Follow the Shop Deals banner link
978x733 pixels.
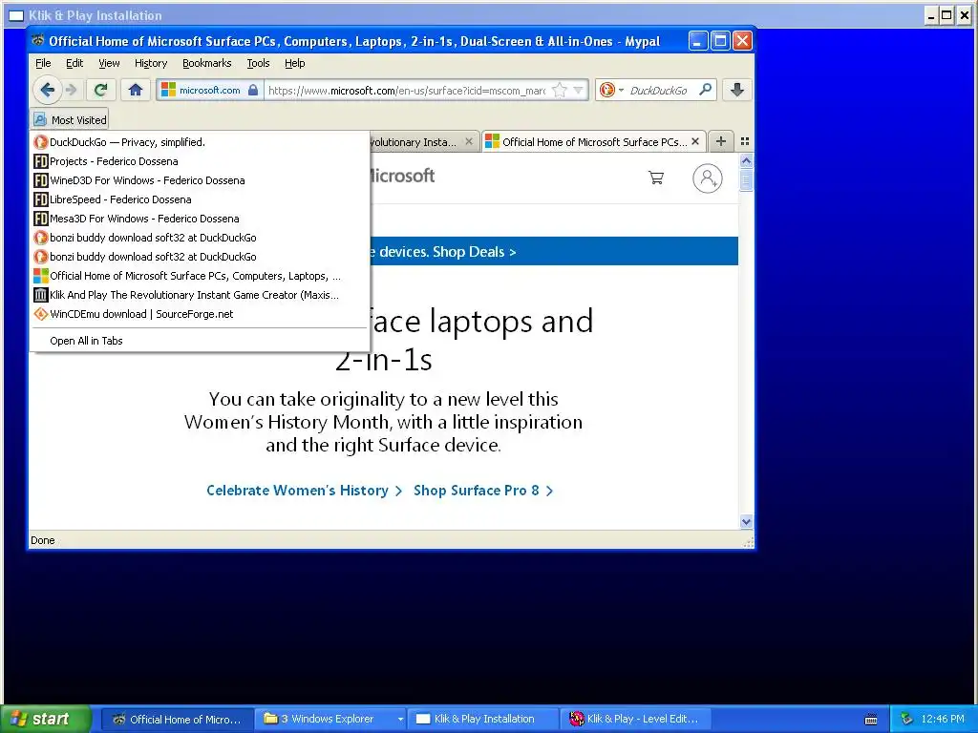[474, 252]
